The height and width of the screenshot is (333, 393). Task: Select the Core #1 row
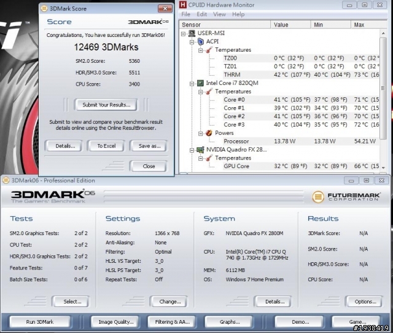tap(301, 108)
